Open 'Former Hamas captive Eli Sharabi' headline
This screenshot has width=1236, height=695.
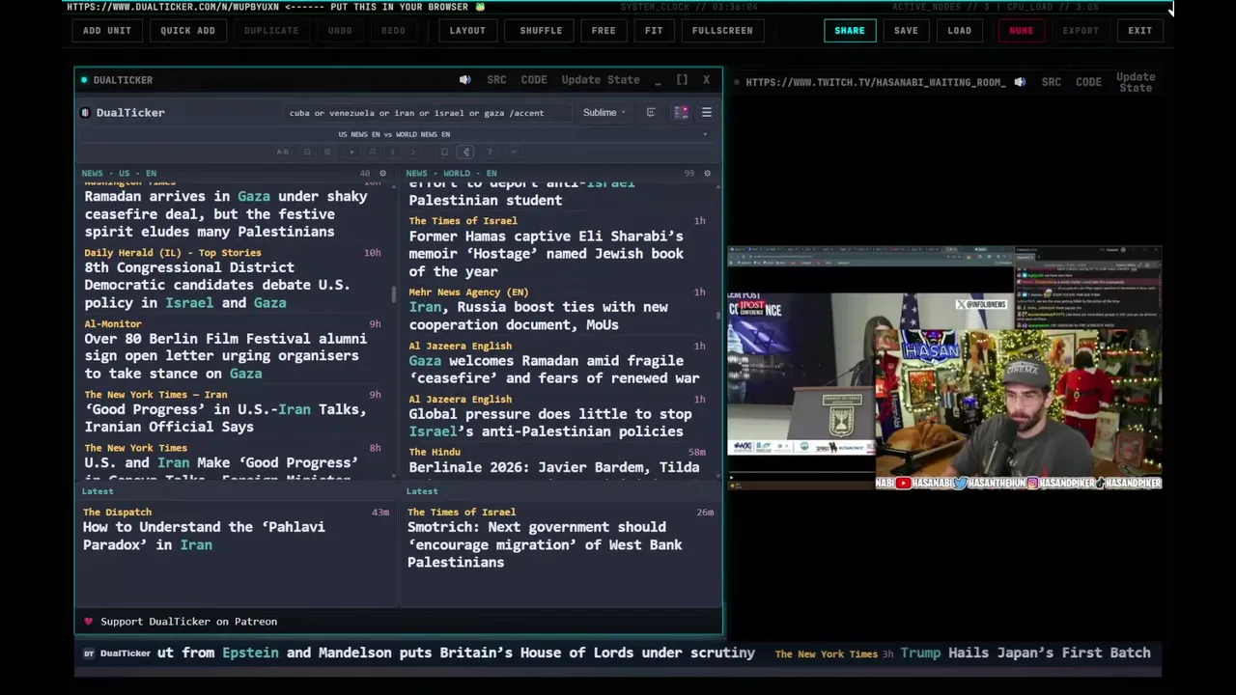click(x=547, y=254)
